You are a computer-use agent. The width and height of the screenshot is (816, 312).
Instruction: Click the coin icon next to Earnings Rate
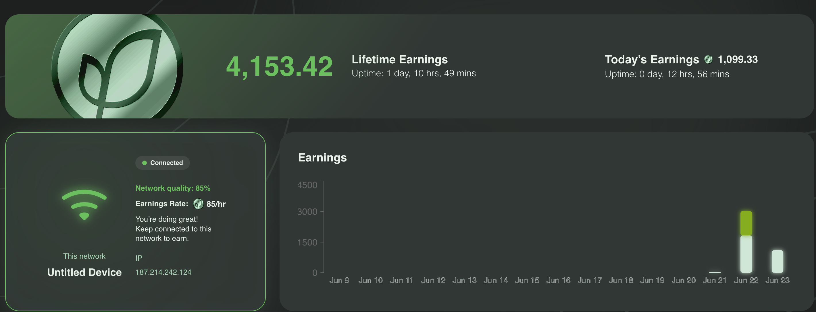click(x=198, y=204)
